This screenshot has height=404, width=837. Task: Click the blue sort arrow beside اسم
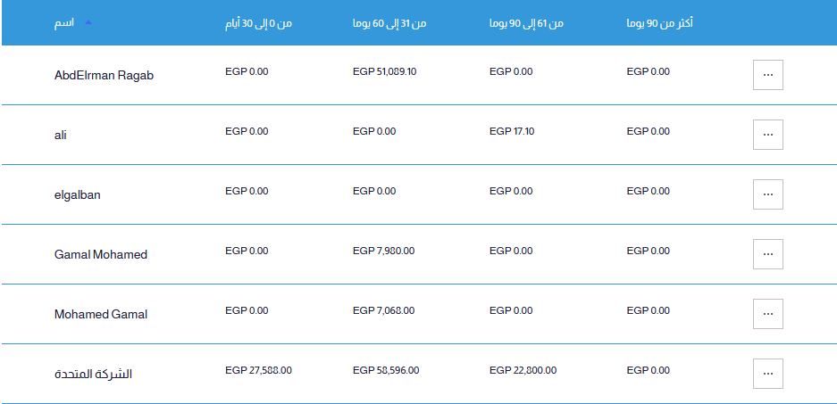pos(88,22)
